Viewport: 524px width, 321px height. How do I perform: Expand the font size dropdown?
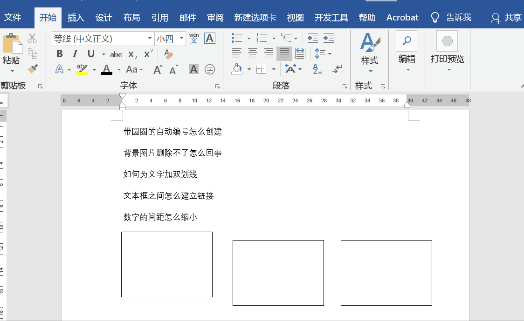click(x=181, y=38)
